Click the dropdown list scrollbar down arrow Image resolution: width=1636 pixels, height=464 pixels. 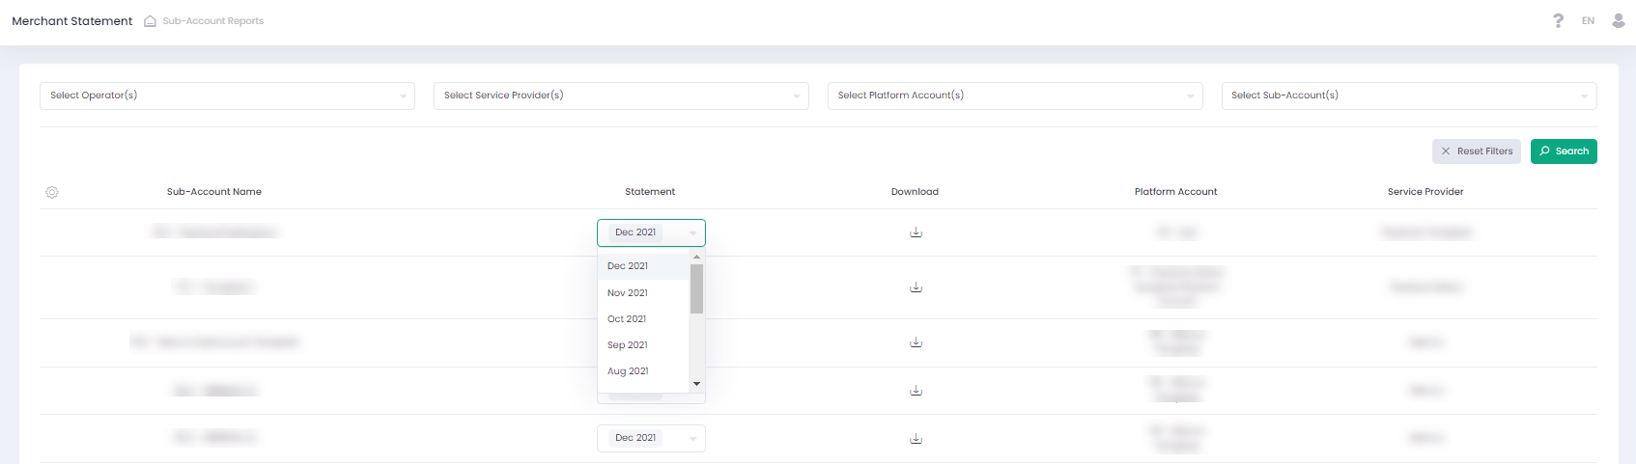(696, 384)
